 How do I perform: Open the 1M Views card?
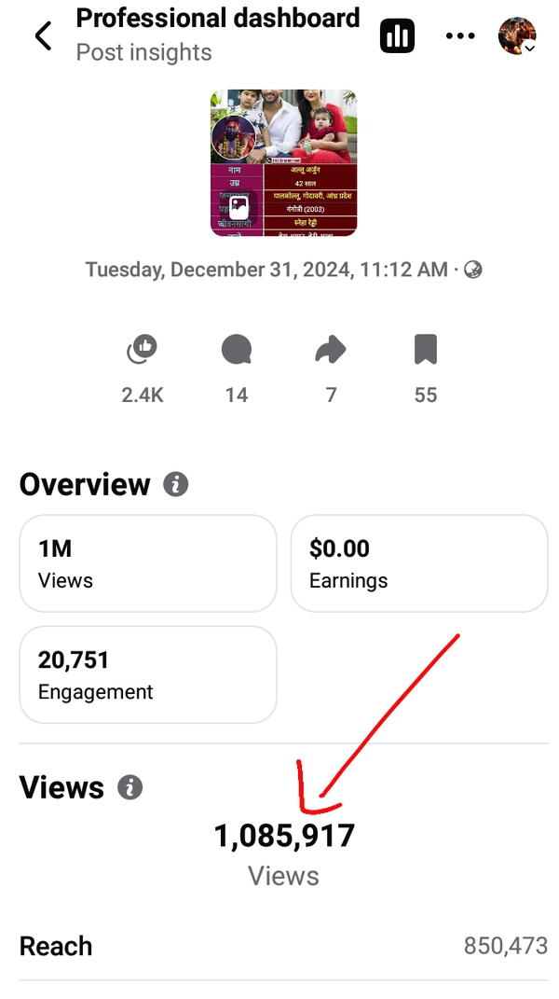coord(148,563)
